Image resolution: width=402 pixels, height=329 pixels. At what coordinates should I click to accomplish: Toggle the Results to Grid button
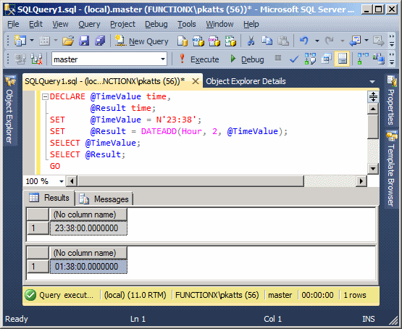tap(343, 59)
